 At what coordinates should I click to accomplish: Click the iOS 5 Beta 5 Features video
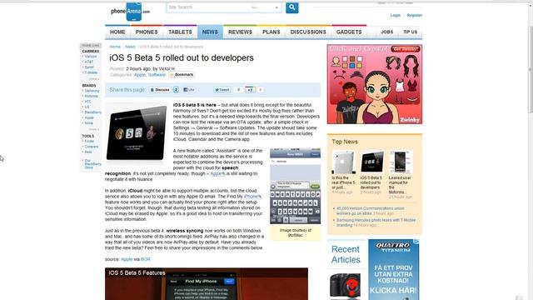coord(207,284)
